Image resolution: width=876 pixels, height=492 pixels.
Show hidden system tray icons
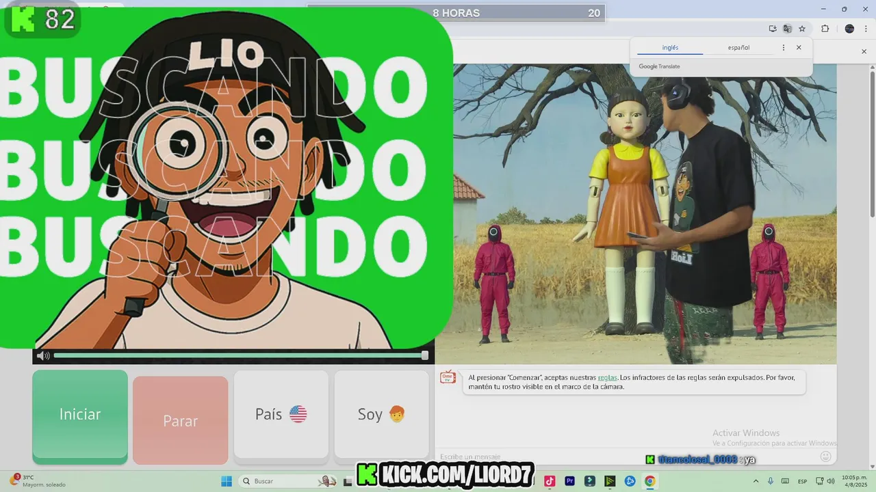click(756, 481)
